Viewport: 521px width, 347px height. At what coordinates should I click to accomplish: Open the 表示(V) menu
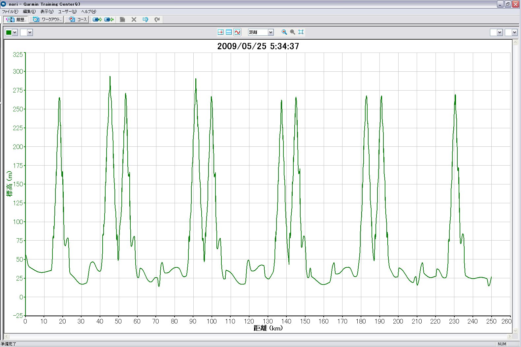pos(47,12)
